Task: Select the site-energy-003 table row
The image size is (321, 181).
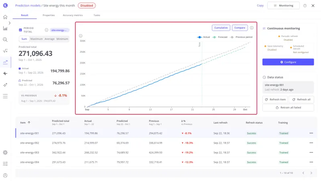Action: [x=166, y=152]
